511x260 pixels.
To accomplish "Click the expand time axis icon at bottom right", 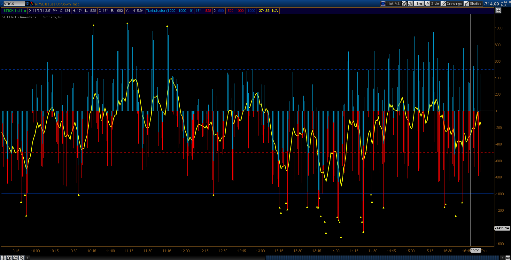I will pos(508,257).
